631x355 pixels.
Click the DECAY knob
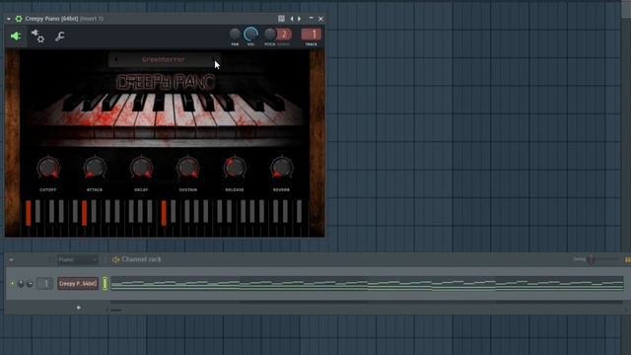[141, 168]
